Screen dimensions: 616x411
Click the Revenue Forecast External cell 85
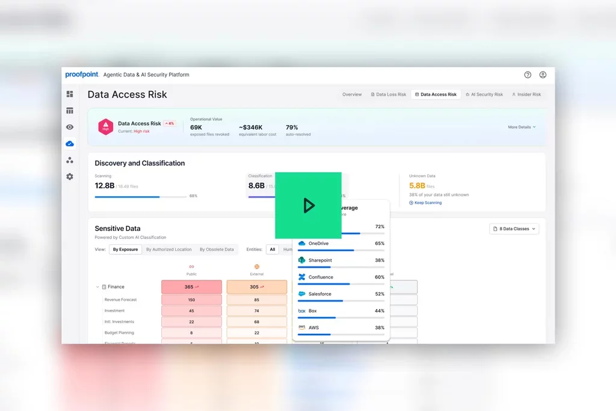256,300
